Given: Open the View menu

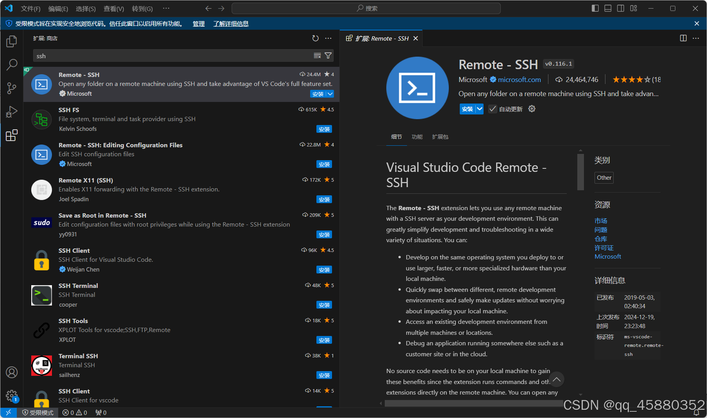Looking at the screenshot, I should [x=114, y=8].
